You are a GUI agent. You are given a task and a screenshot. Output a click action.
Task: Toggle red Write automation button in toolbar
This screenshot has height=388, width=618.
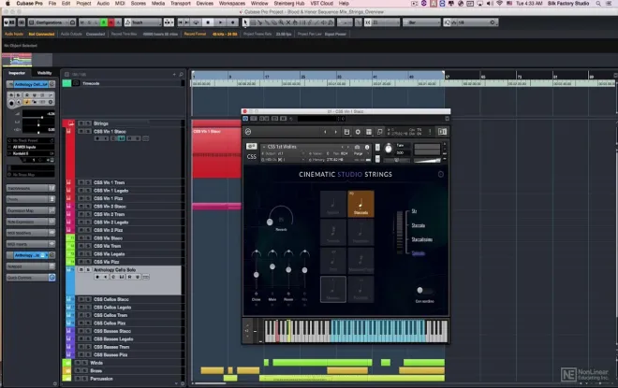110,22
